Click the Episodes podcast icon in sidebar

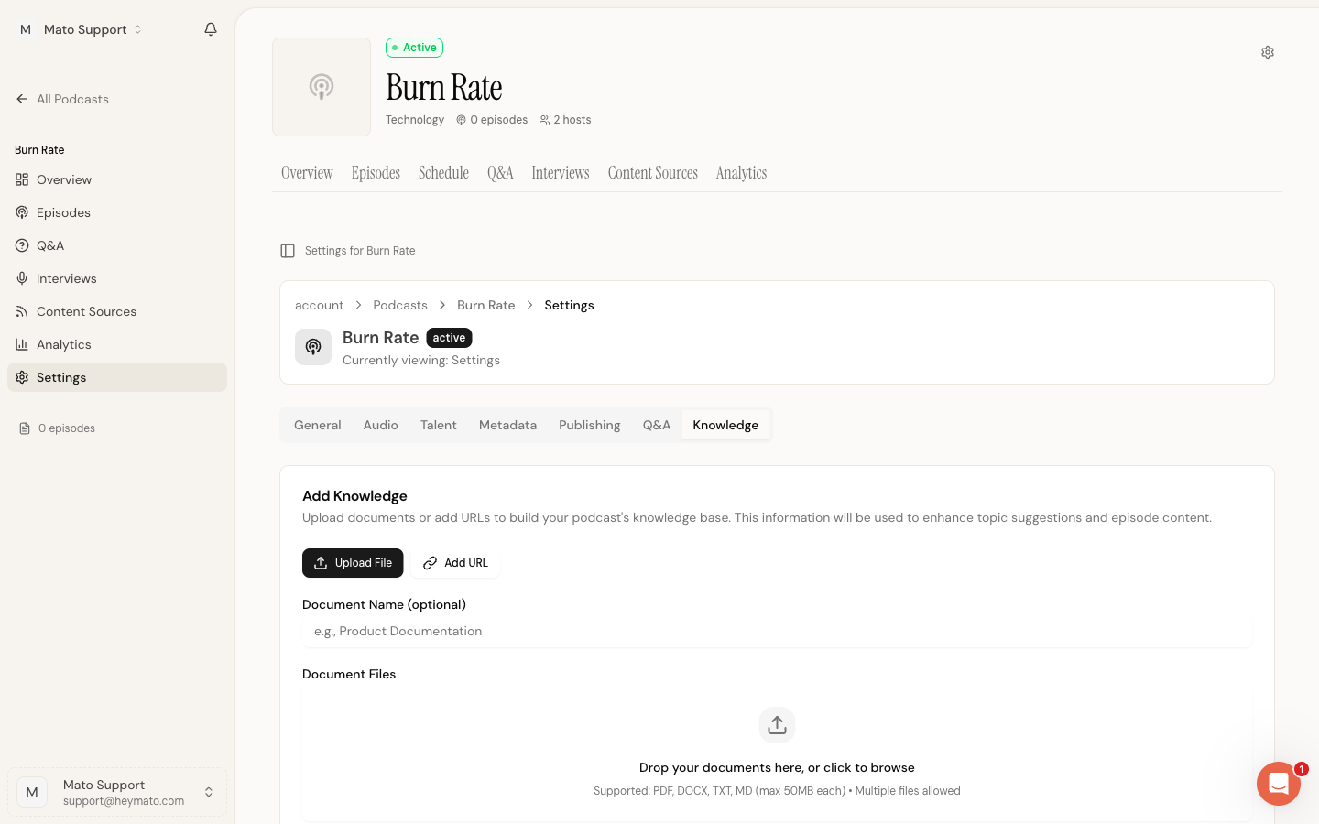click(x=22, y=212)
